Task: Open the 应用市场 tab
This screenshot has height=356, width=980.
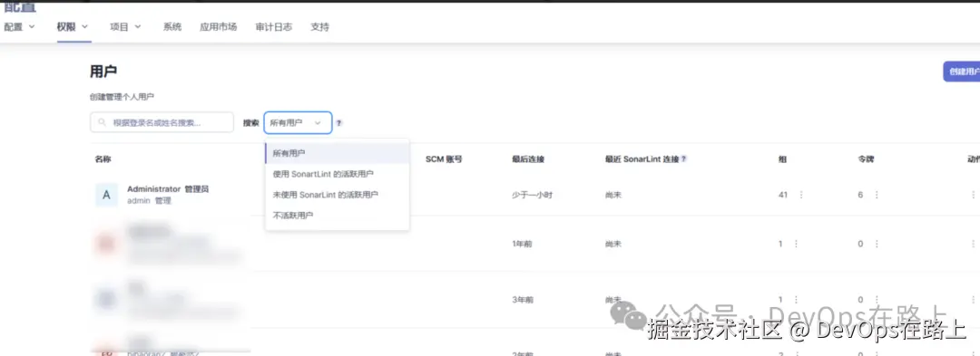Action: click(218, 27)
